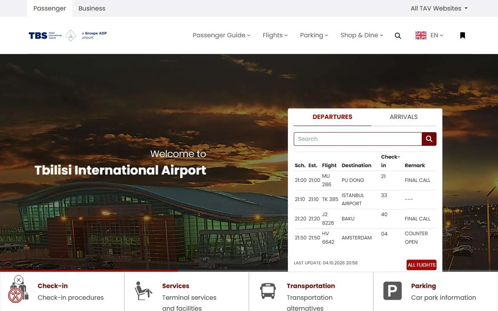The height and width of the screenshot is (311, 498).
Task: Click the BAKU destination cell
Action: coord(348,219)
